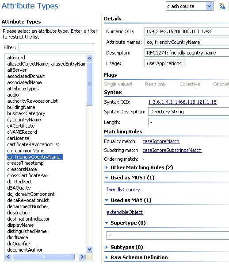Open the extensibleObject link
The image size is (229, 264).
pyautogui.click(x=125, y=212)
